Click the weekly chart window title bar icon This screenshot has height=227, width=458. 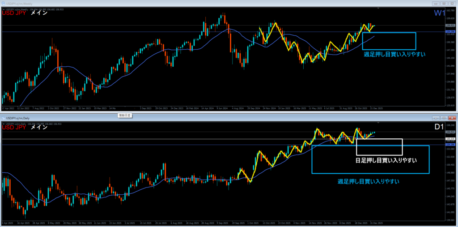click(x=3, y=3)
